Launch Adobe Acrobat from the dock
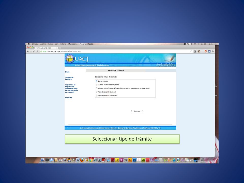 pyautogui.click(x=139, y=160)
